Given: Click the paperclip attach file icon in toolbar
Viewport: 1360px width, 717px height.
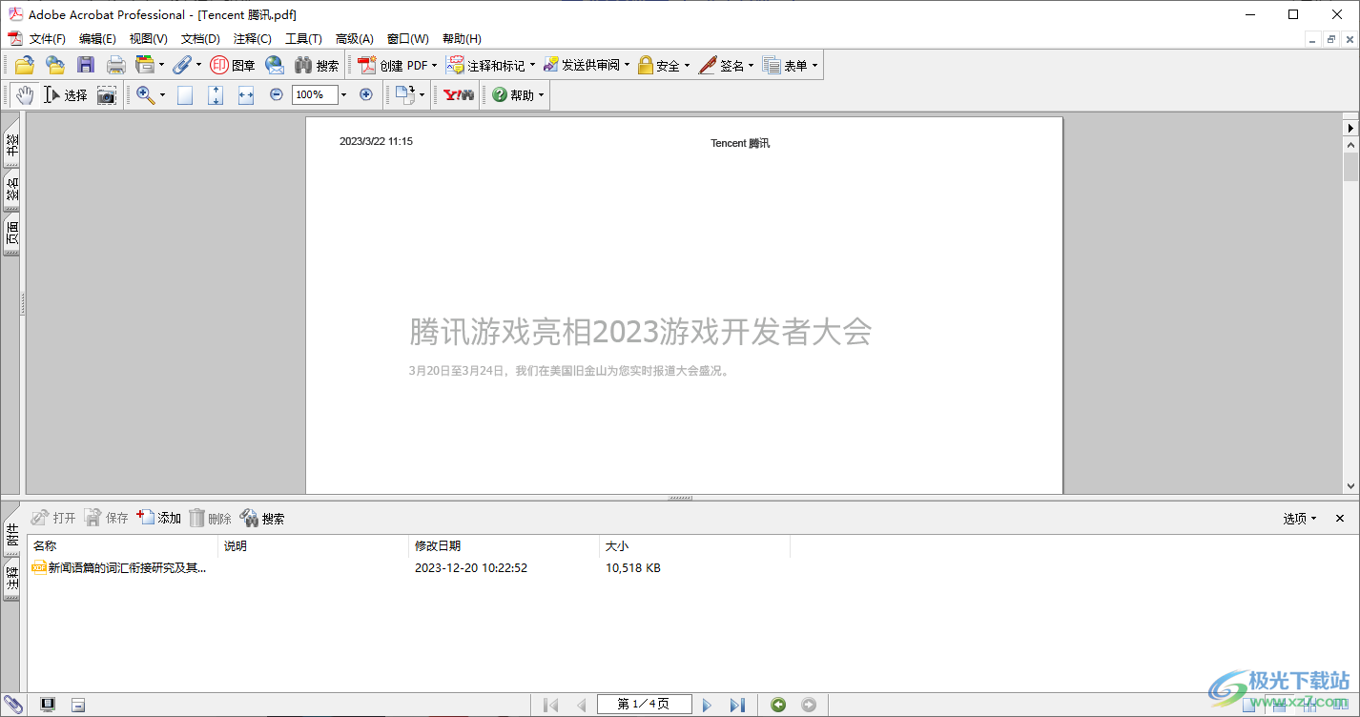Looking at the screenshot, I should click(182, 65).
